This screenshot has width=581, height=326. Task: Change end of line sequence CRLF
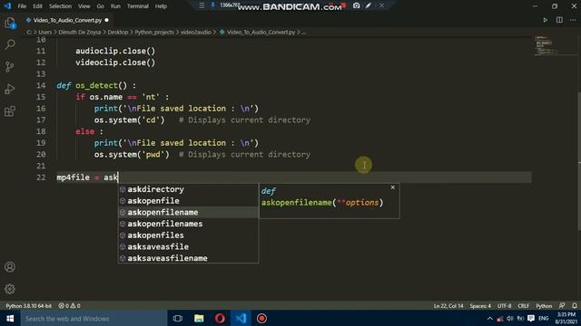[x=523, y=306]
